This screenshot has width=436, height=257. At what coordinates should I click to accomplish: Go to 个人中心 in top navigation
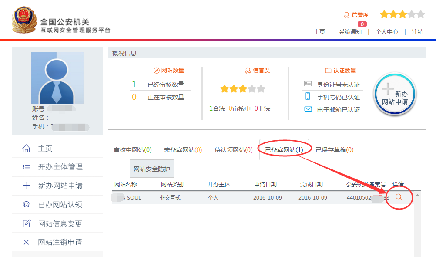tap(386, 32)
